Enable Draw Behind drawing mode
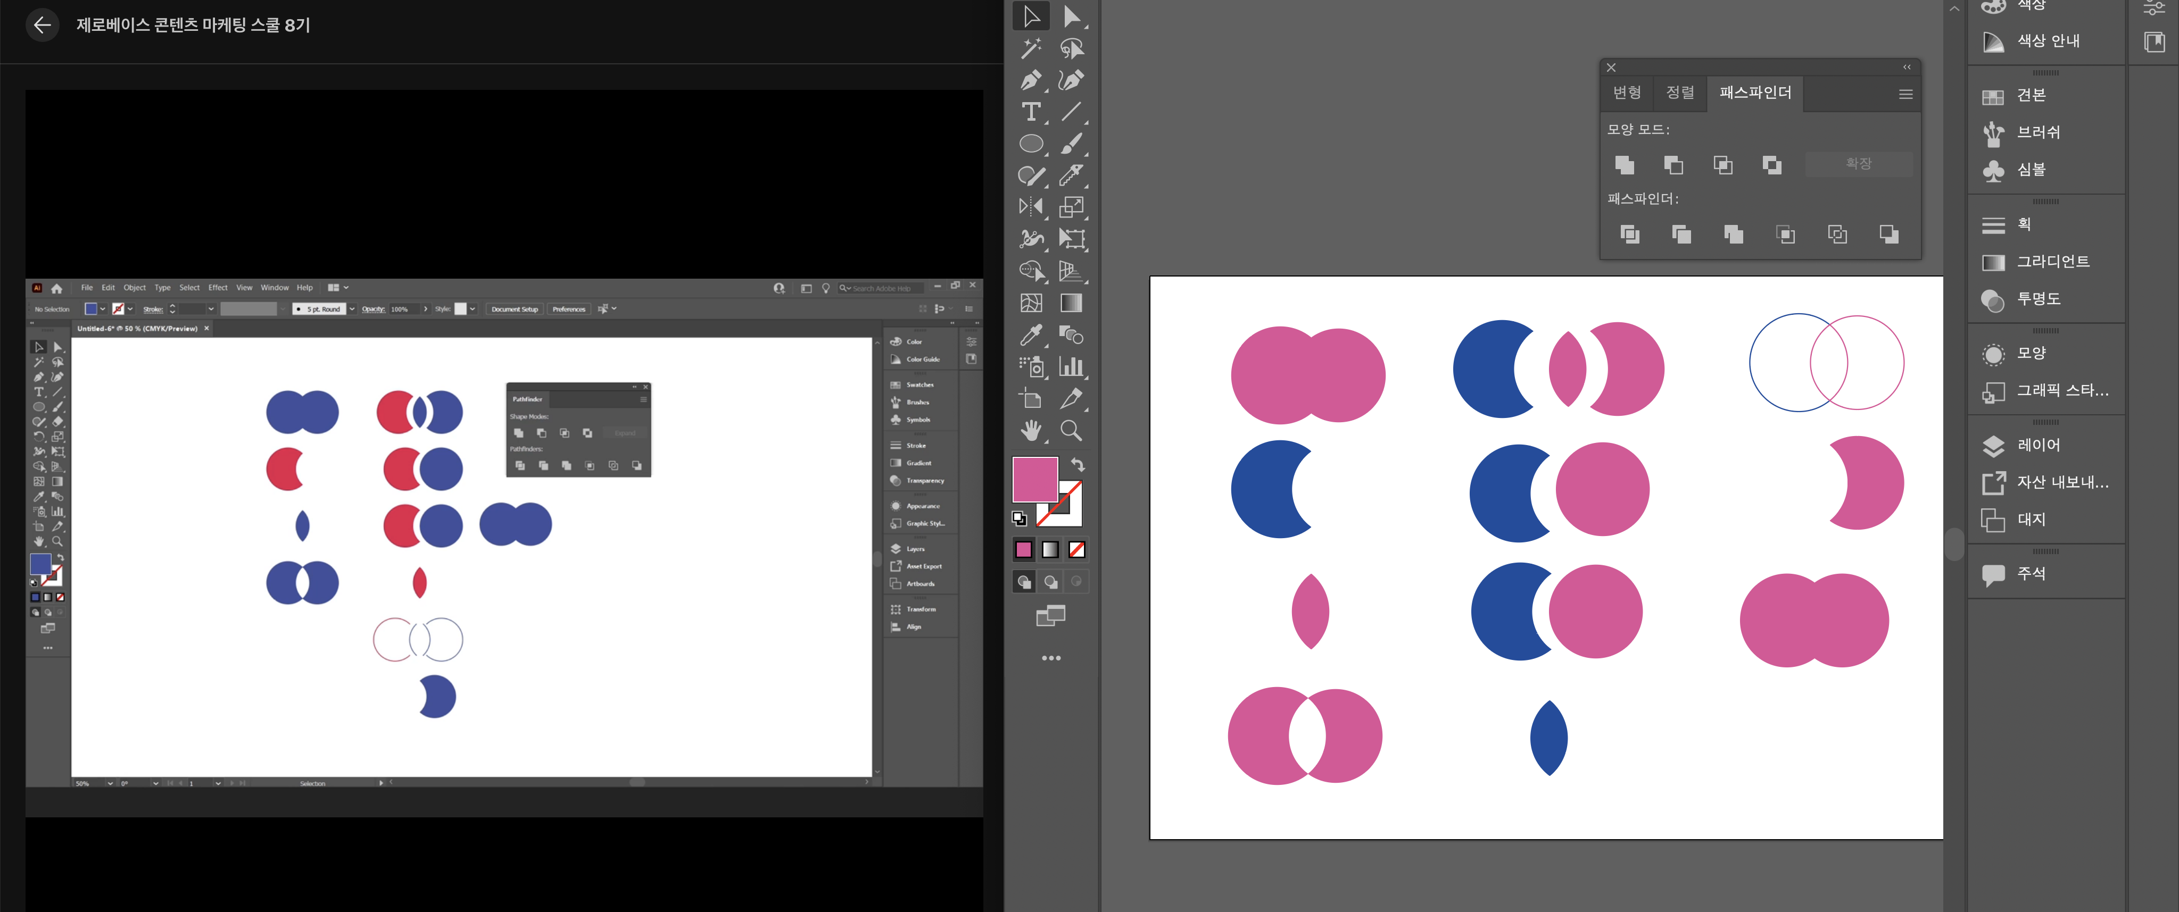Image resolution: width=2179 pixels, height=912 pixels. pos(1050,582)
